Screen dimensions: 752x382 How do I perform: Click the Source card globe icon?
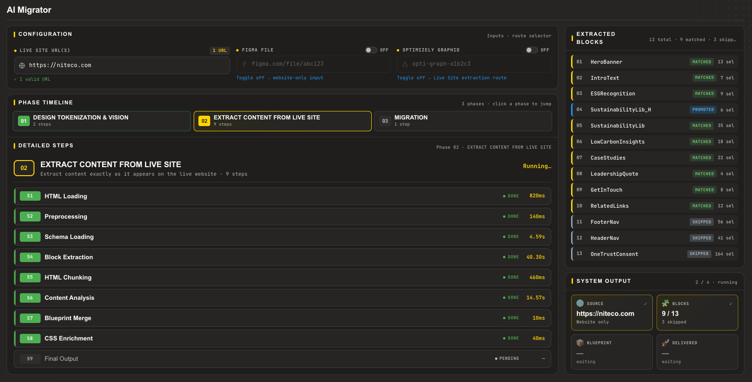(580, 303)
